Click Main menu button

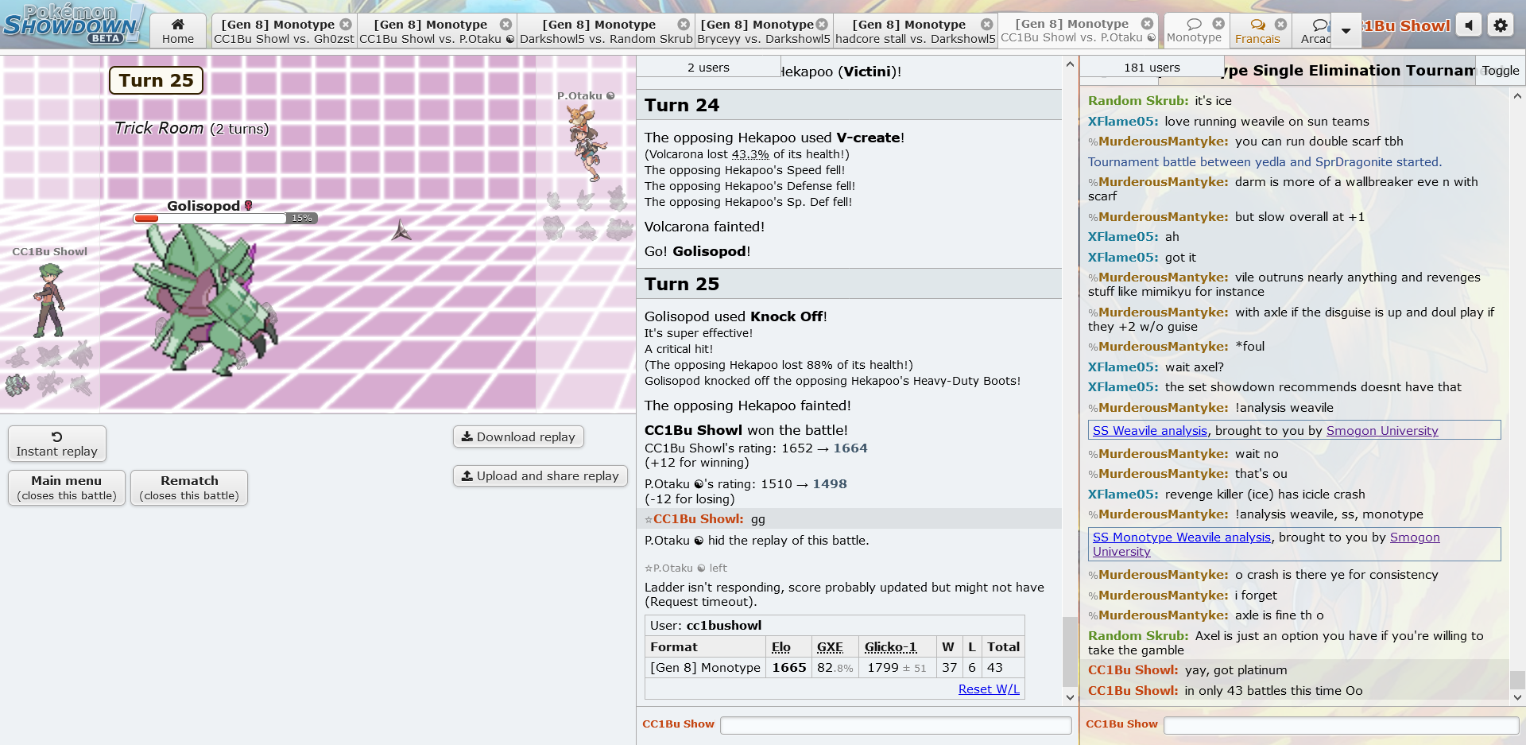coord(67,487)
